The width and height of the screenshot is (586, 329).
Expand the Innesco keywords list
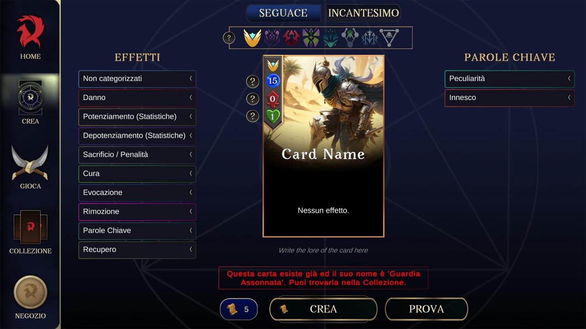510,98
